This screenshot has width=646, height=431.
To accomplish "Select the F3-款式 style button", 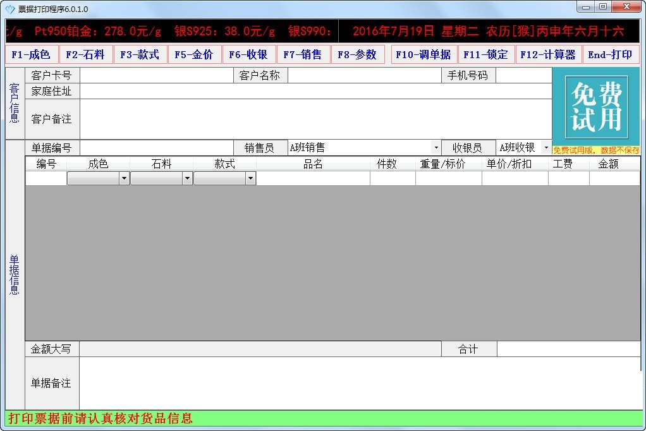I will [x=140, y=55].
